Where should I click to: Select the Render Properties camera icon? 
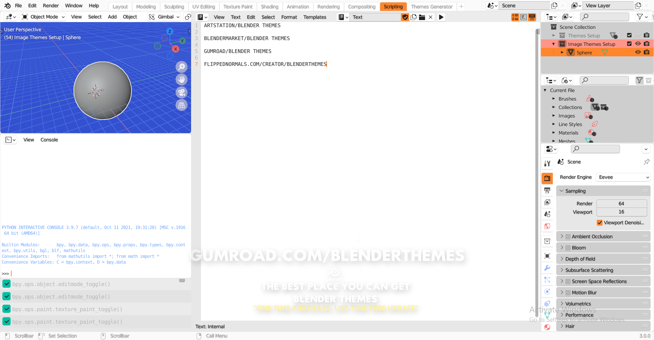(547, 178)
